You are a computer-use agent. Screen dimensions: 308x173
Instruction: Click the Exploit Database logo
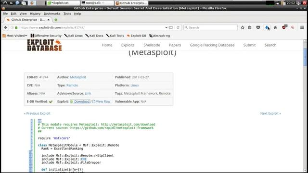[x=44, y=45]
